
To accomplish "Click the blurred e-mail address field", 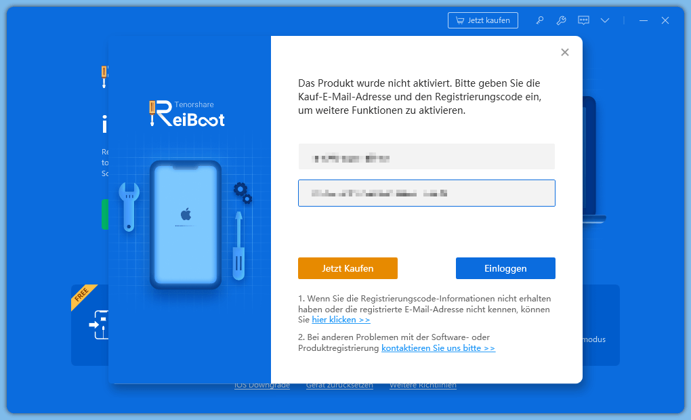I will [x=427, y=156].
